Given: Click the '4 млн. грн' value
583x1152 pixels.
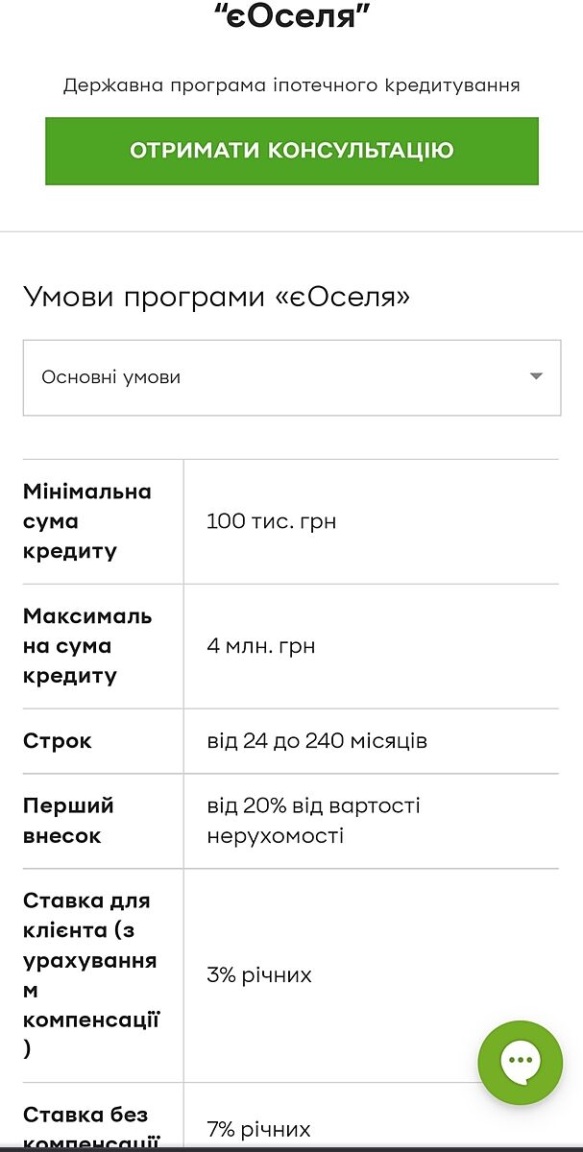Looking at the screenshot, I should 260,646.
